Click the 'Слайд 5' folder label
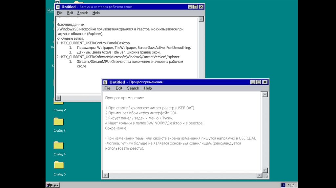This screenshot has height=188, width=336. pos(60,174)
